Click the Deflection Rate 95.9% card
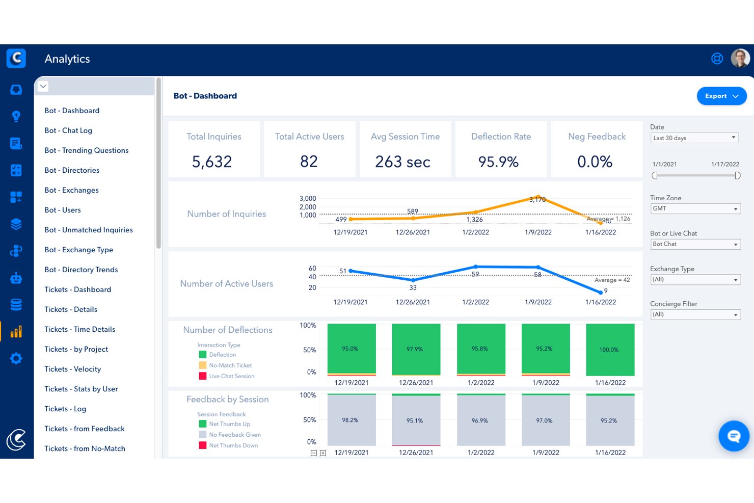Screen dimensions: 754x503 point(501,149)
